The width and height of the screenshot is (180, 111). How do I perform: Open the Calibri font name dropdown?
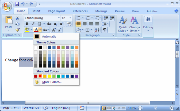(59, 18)
